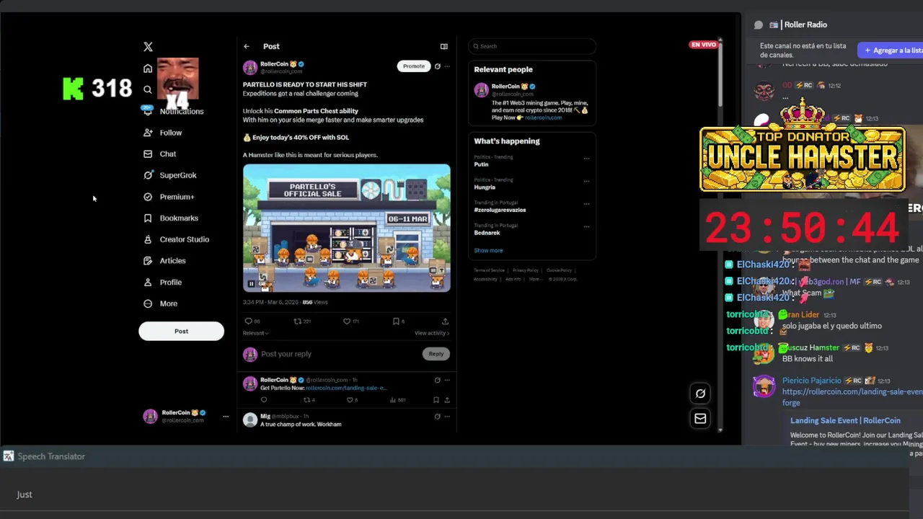Open Bookmarks in the sidebar
This screenshot has width=923, height=519.
[x=170, y=218]
